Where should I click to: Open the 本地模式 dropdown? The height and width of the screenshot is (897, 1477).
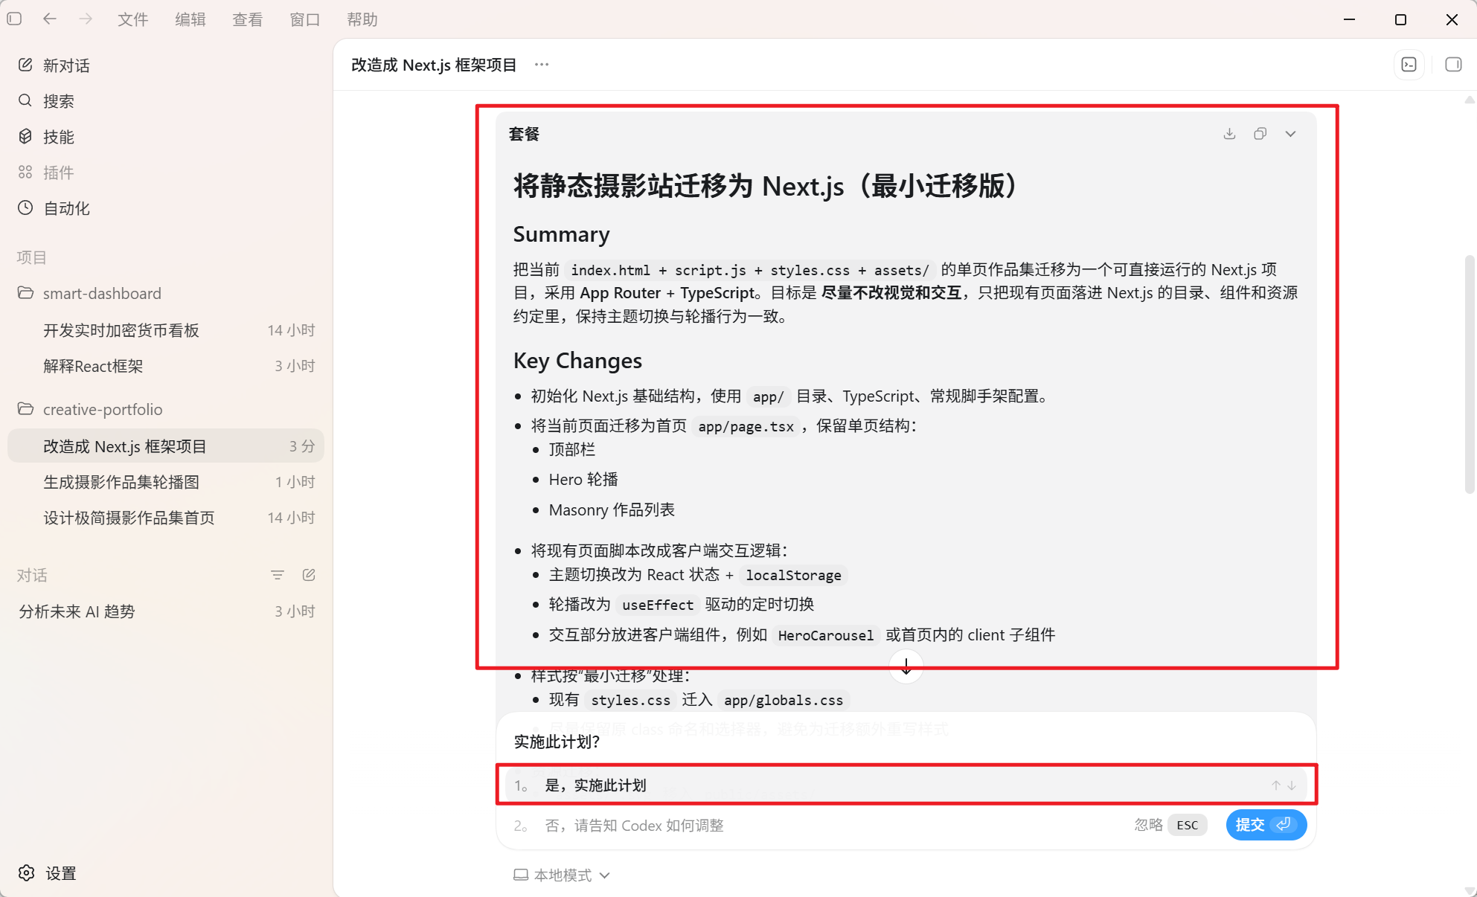[x=562, y=875]
